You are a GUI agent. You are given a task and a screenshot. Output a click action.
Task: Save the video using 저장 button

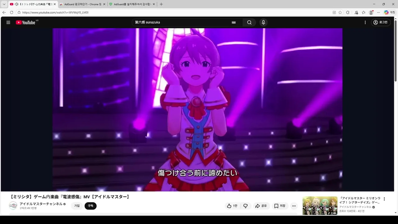[280, 206]
